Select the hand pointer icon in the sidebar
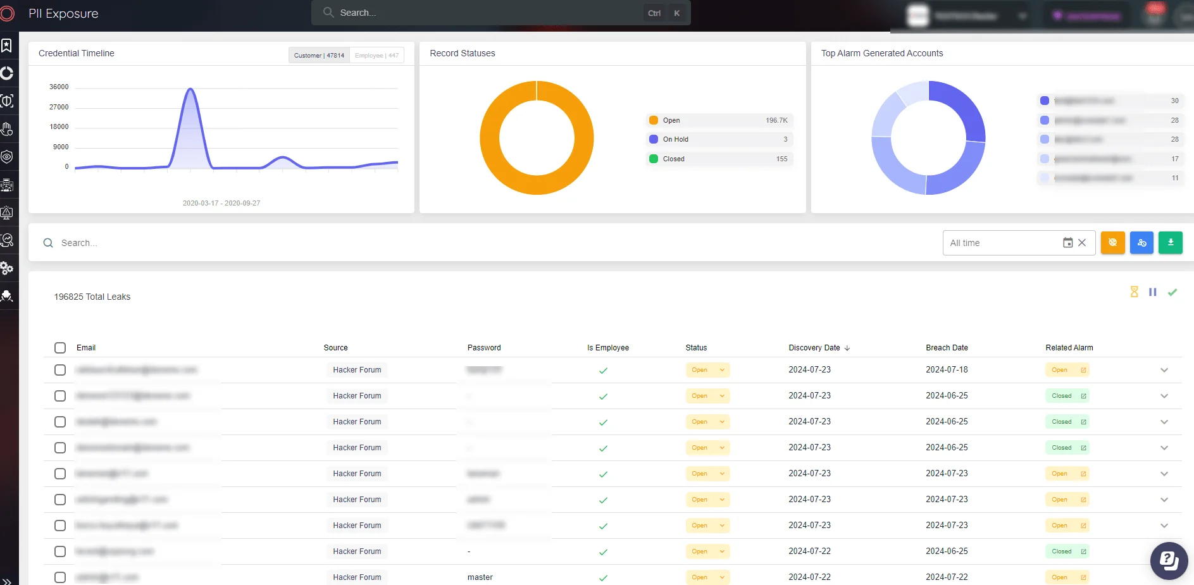Screen dimensions: 1194x585 [x=7, y=129]
